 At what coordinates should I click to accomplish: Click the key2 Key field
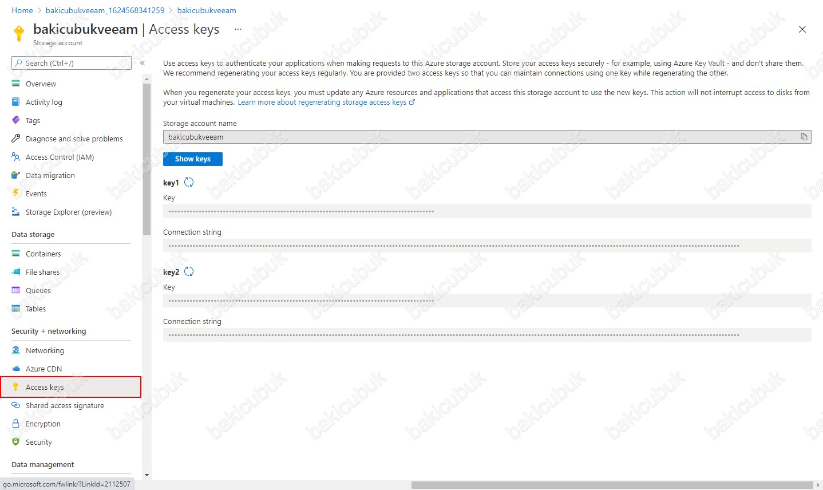(487, 301)
